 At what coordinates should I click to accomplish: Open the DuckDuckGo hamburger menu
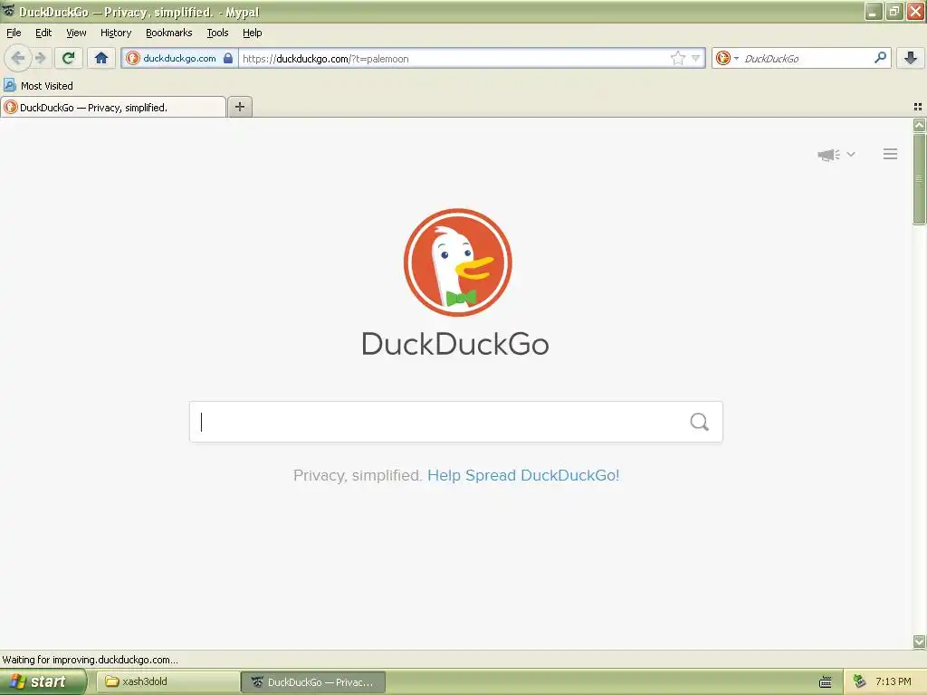click(891, 154)
